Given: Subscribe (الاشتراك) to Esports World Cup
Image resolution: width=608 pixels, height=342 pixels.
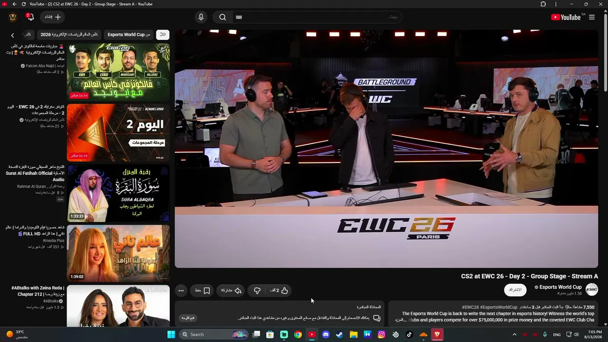Looking at the screenshot, I should tap(515, 290).
